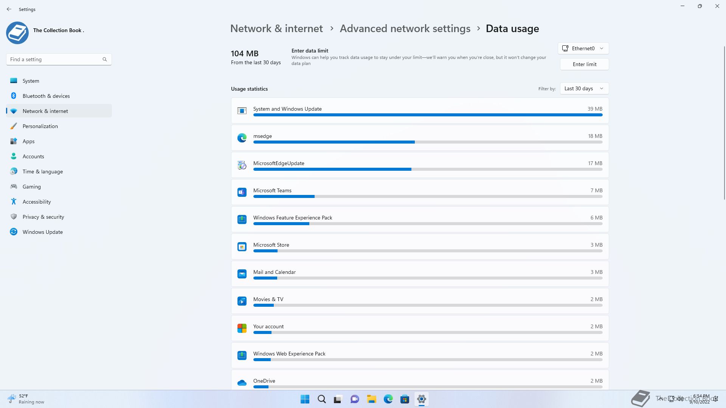Click the 18 MB msedge usage value
Viewport: 726px width, 408px height.
tap(595, 136)
